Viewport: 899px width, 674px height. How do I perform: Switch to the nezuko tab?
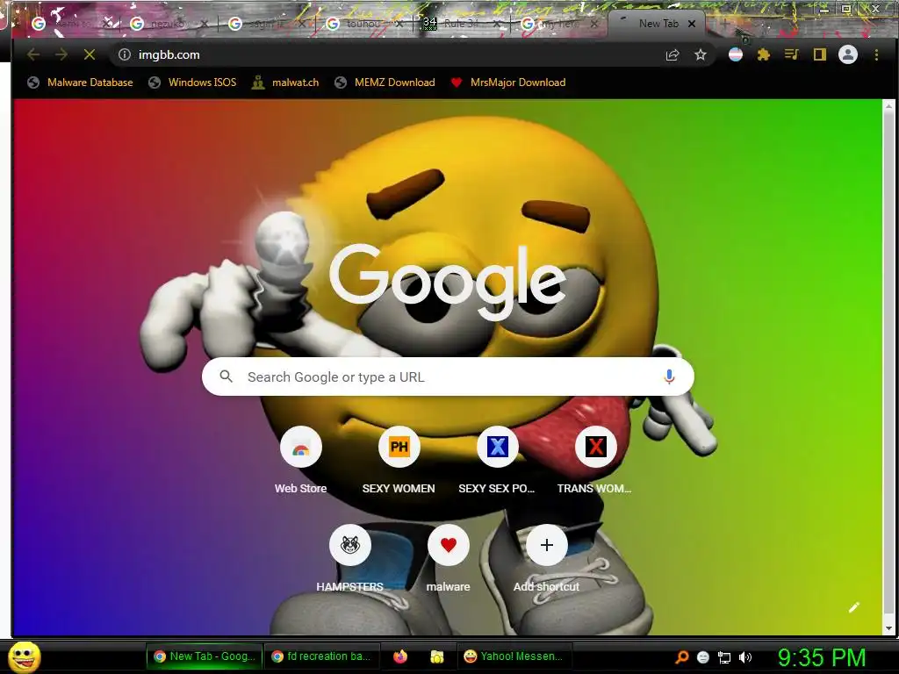(168, 24)
